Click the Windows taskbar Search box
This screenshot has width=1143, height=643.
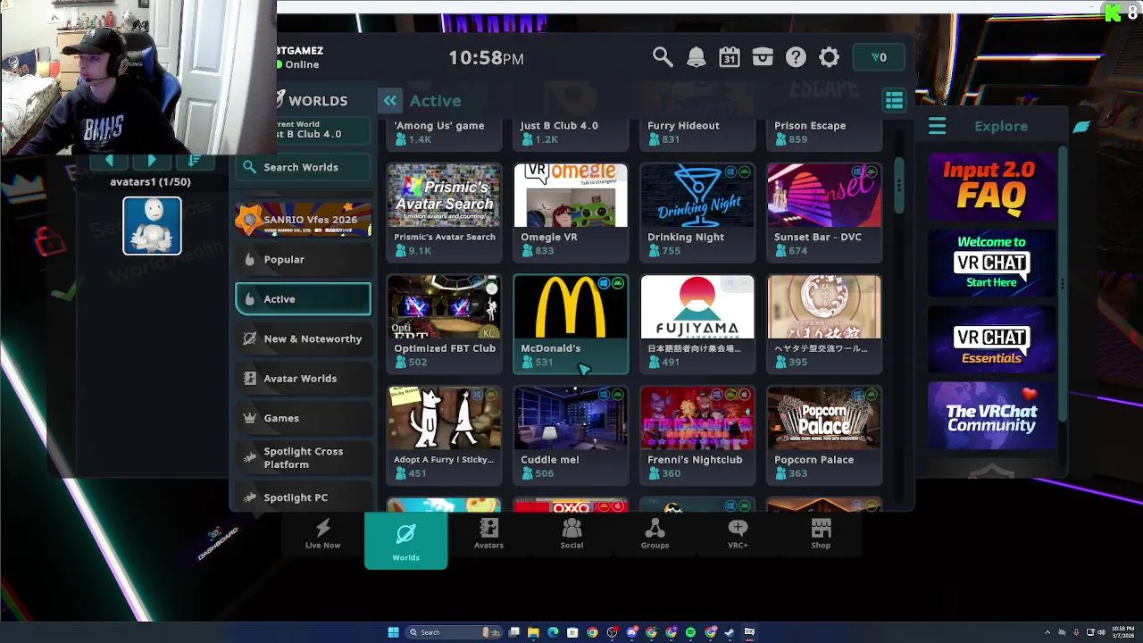[452, 632]
